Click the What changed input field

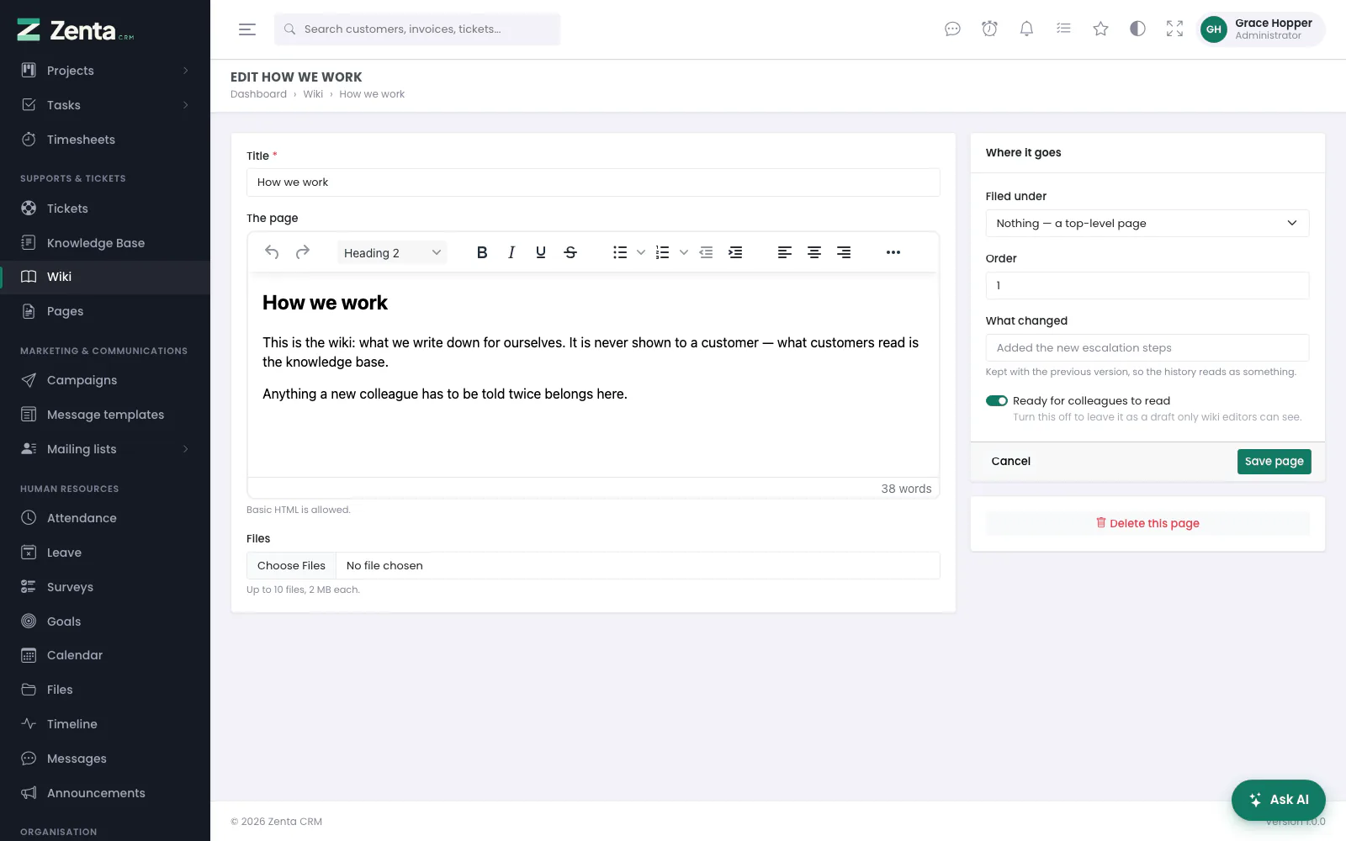(x=1147, y=347)
